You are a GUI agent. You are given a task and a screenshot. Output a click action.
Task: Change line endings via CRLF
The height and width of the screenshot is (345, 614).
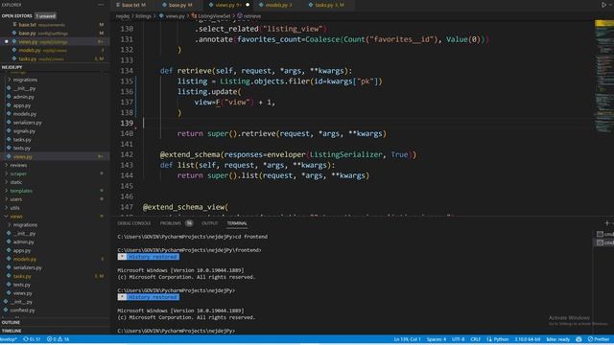tap(476, 339)
